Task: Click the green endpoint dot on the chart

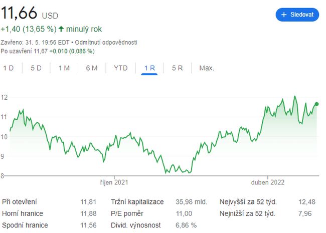Action: tap(316, 104)
